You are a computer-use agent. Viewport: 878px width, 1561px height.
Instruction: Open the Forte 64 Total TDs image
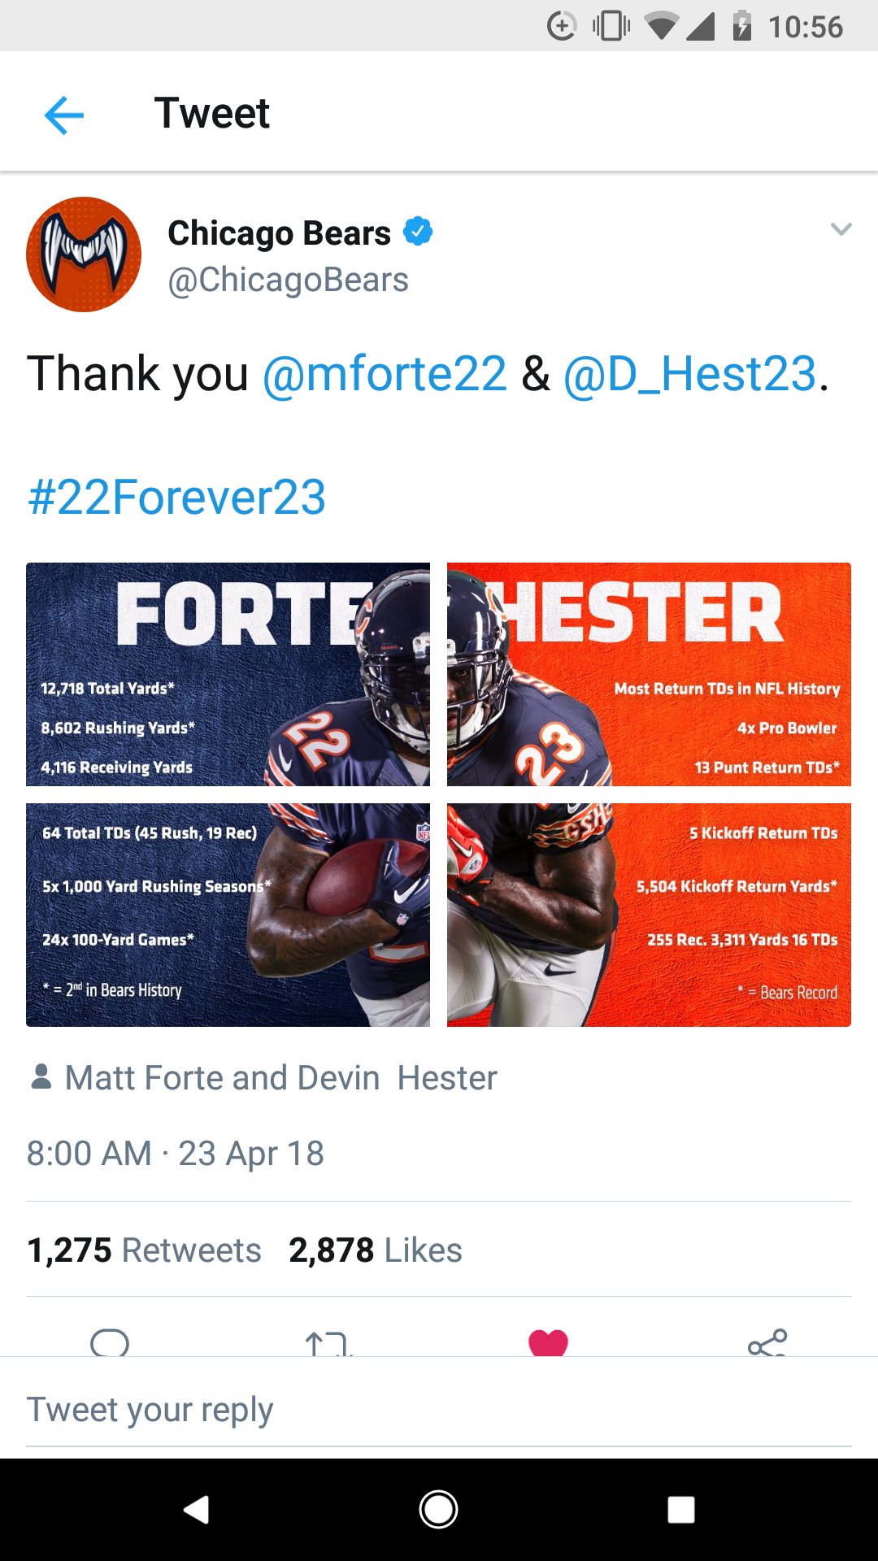tap(228, 915)
